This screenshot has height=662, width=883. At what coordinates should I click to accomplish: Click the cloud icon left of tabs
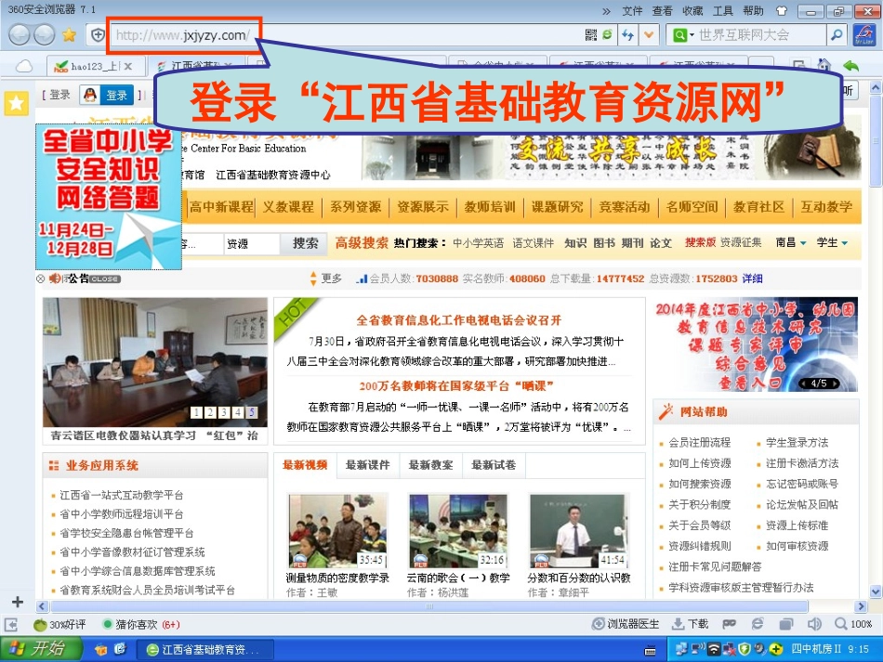click(23, 66)
